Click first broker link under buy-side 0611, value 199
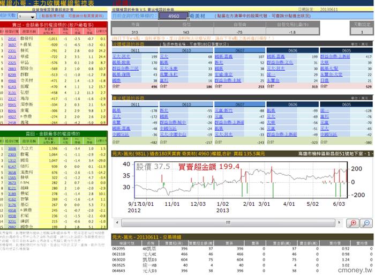The image size is (375, 275). coord(121,56)
